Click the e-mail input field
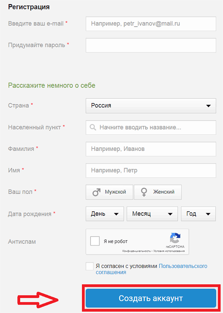 point(151,24)
